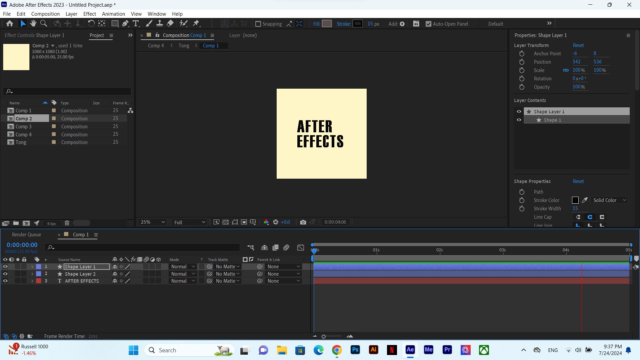Toggle scale constrain proportions link
The image size is (640, 360).
point(566,70)
